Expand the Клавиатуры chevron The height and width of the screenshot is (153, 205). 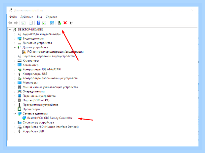pos(15,61)
